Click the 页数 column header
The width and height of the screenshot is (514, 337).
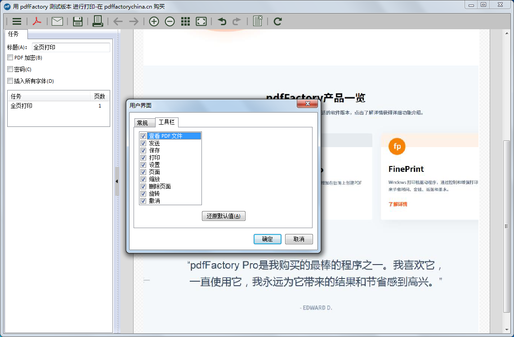coord(100,96)
